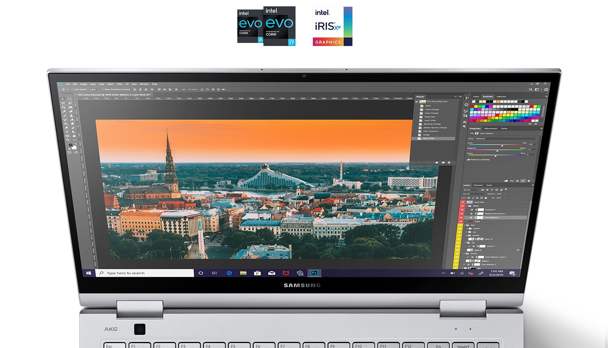Screen dimensions: 608x348
Task: Select the Eraser tool
Action: coord(72,120)
